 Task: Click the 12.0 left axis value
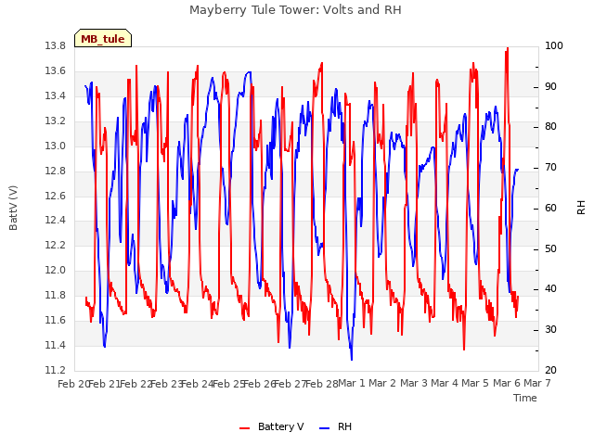coord(56,270)
